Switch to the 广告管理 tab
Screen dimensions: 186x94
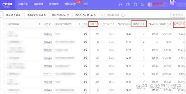7,4
